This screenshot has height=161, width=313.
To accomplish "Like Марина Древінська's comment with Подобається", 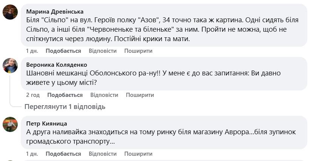I will click(x=63, y=51).
